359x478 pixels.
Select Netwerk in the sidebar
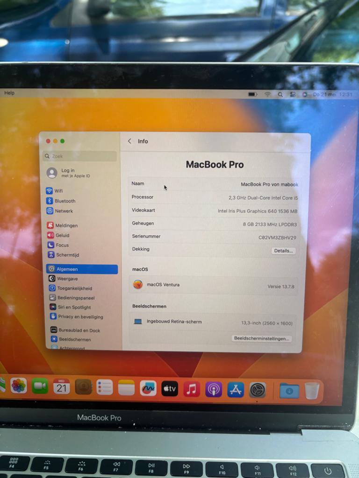[x=60, y=211]
